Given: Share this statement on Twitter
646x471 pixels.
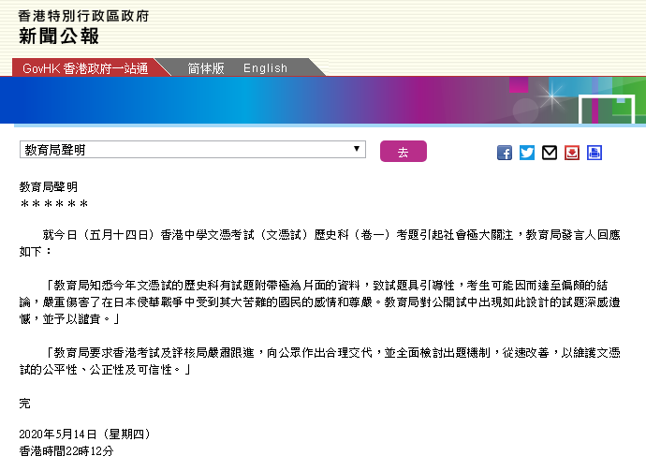Looking at the screenshot, I should pyautogui.click(x=527, y=153).
